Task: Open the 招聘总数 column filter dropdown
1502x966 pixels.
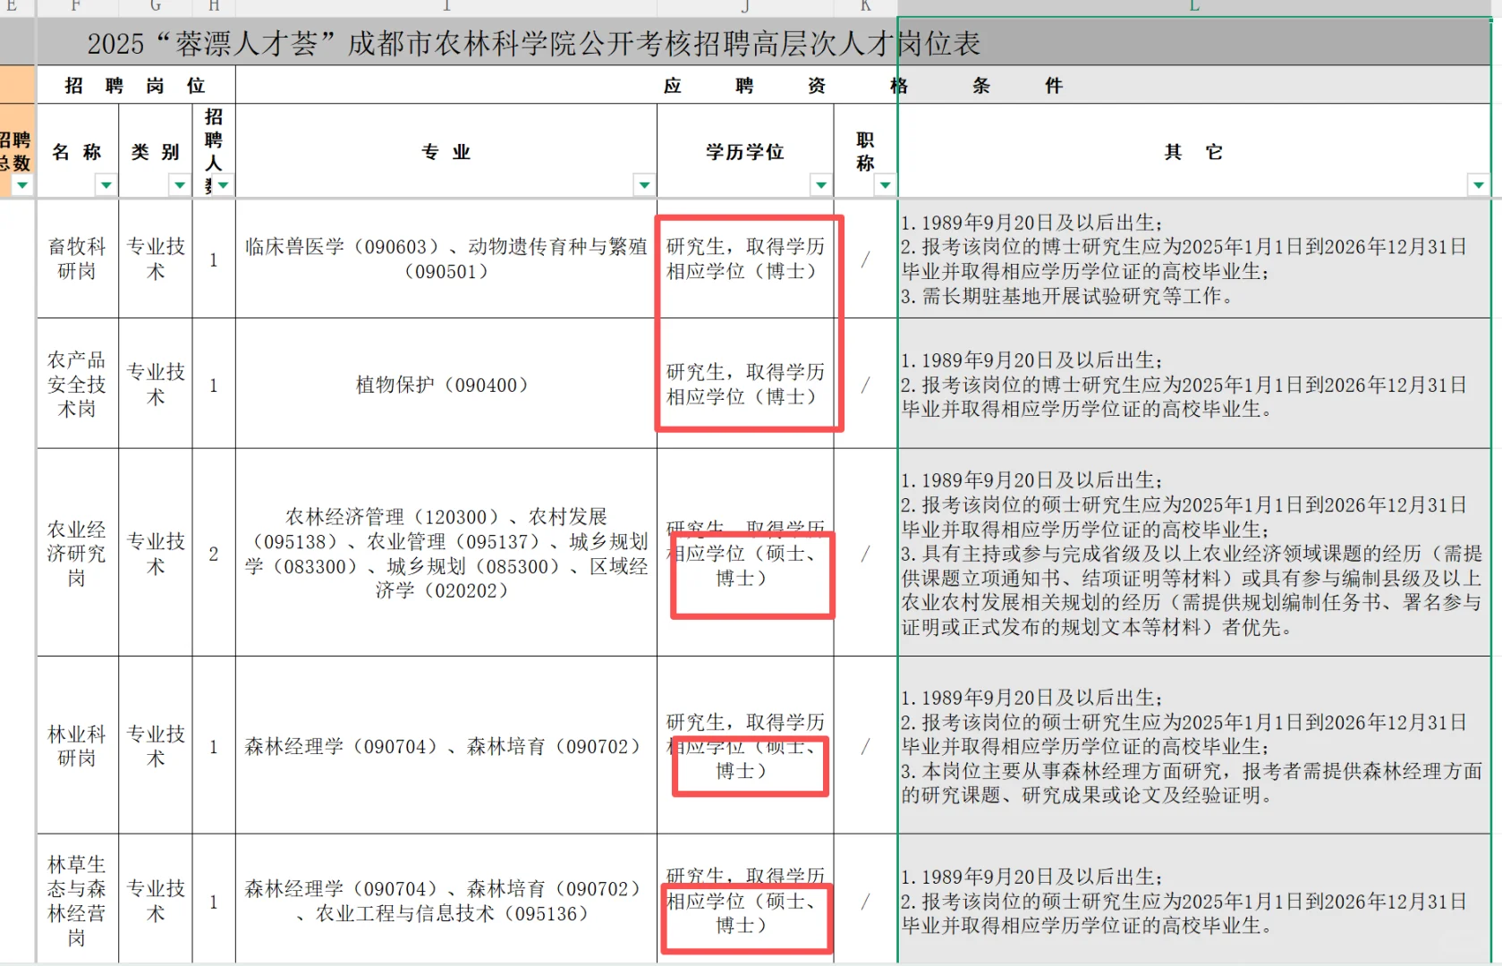Action: click(22, 185)
